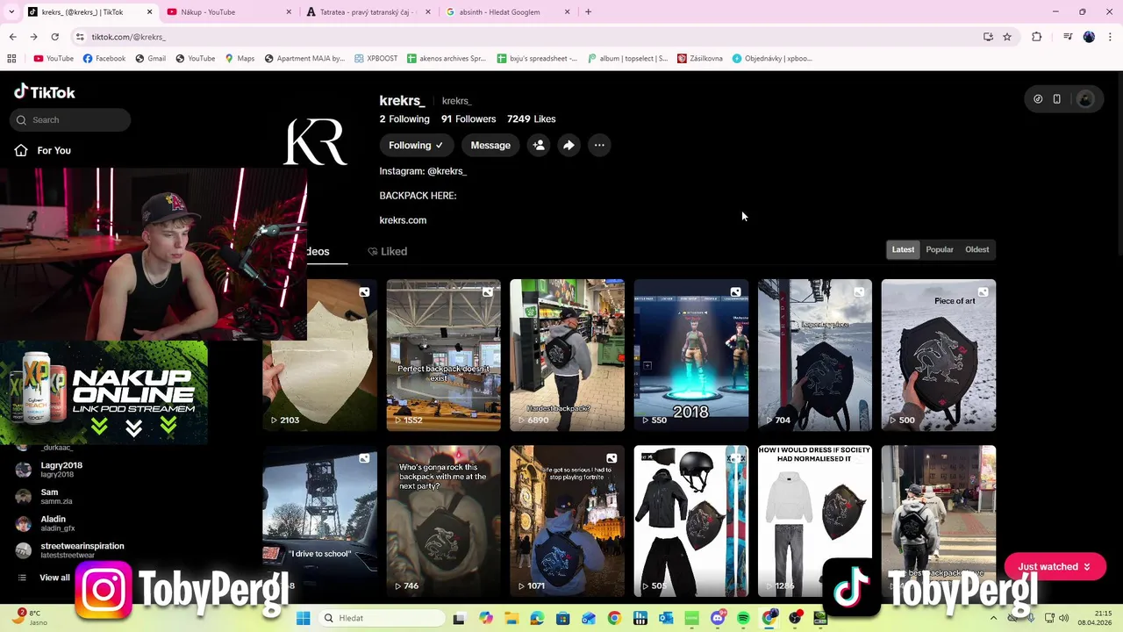Open the Chrome profile avatar

pos(1089,37)
